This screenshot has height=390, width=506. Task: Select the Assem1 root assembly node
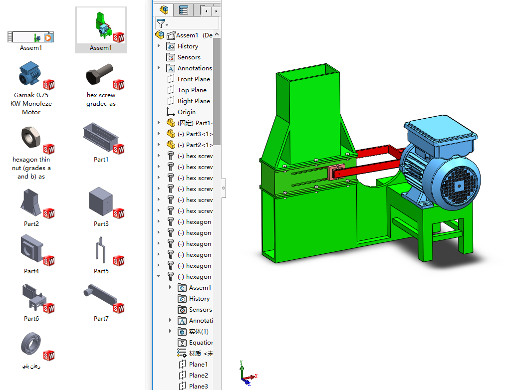coord(187,35)
